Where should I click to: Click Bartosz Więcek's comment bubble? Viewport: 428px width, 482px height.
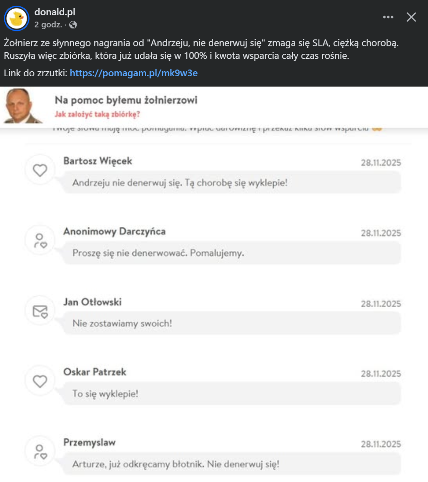pos(232,183)
